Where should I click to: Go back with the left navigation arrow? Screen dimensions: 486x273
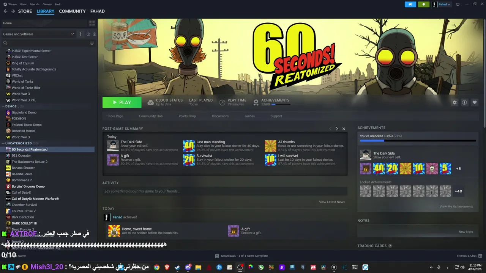(x=5, y=11)
